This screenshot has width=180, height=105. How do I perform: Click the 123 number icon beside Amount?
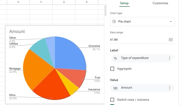[115, 88]
